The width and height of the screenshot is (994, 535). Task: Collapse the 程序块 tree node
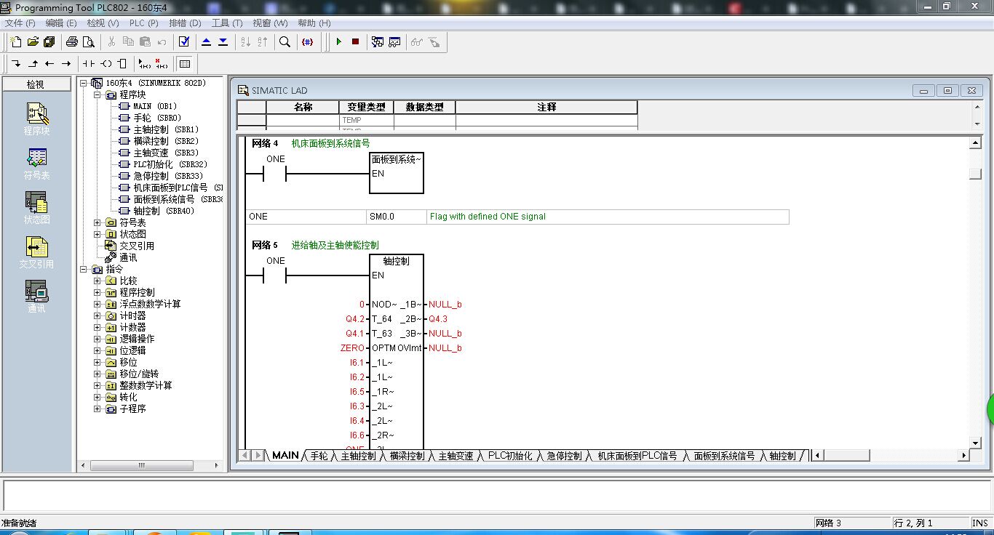coord(98,94)
